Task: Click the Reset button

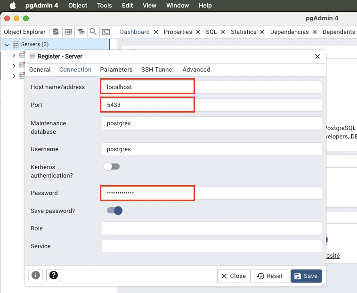Action: point(270,276)
